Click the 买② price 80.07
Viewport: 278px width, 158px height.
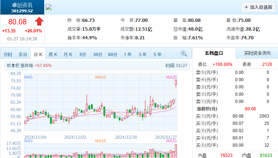[238, 123]
